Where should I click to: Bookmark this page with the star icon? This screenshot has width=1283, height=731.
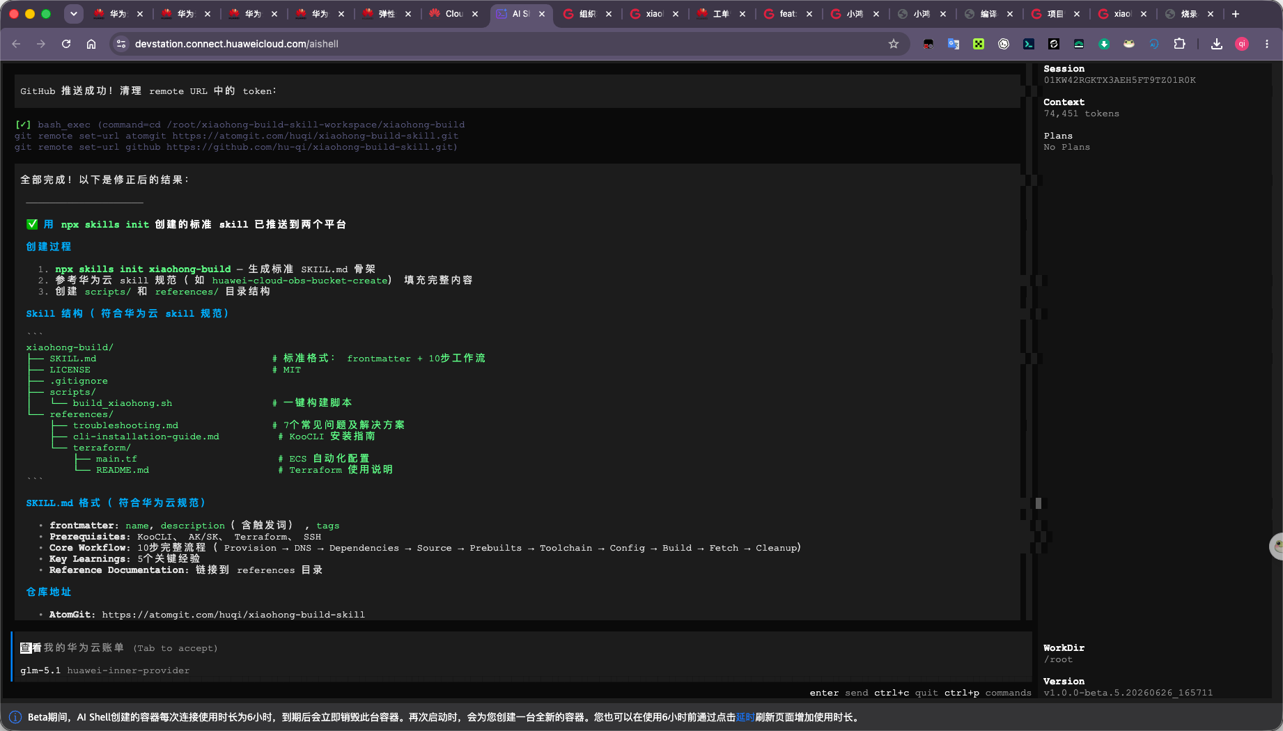tap(894, 44)
